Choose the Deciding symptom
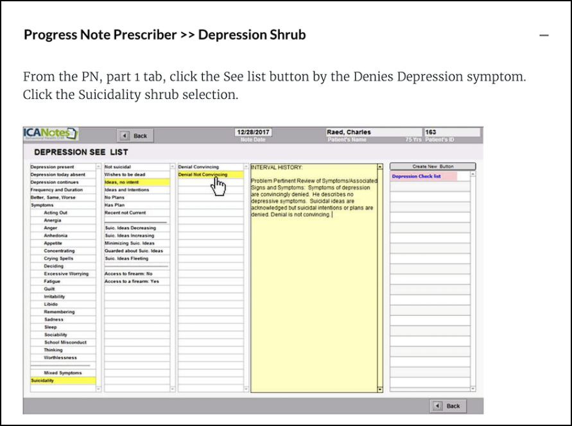The height and width of the screenshot is (426, 572). 63,266
